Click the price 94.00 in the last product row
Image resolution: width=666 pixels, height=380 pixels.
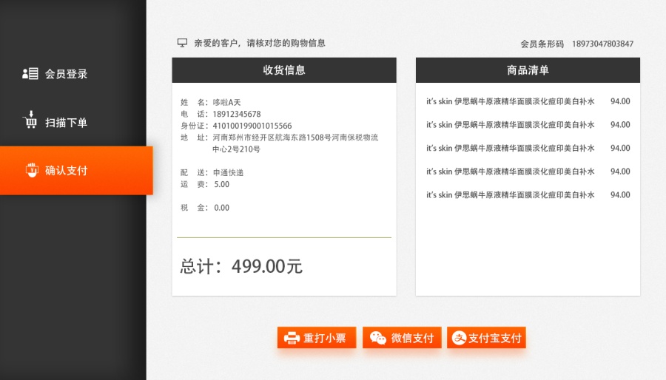pos(620,194)
